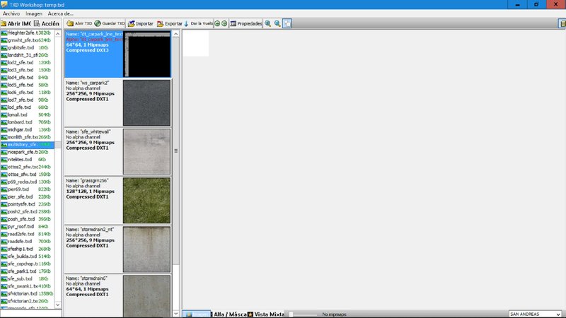Image resolution: width=566 pixels, height=318 pixels.
Task: Select monlith_sfe.txd file
Action: pos(28,137)
